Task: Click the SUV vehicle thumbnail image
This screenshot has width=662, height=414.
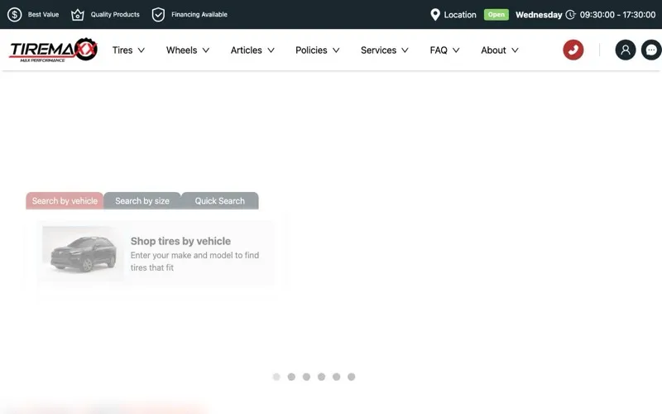Action: [83, 253]
